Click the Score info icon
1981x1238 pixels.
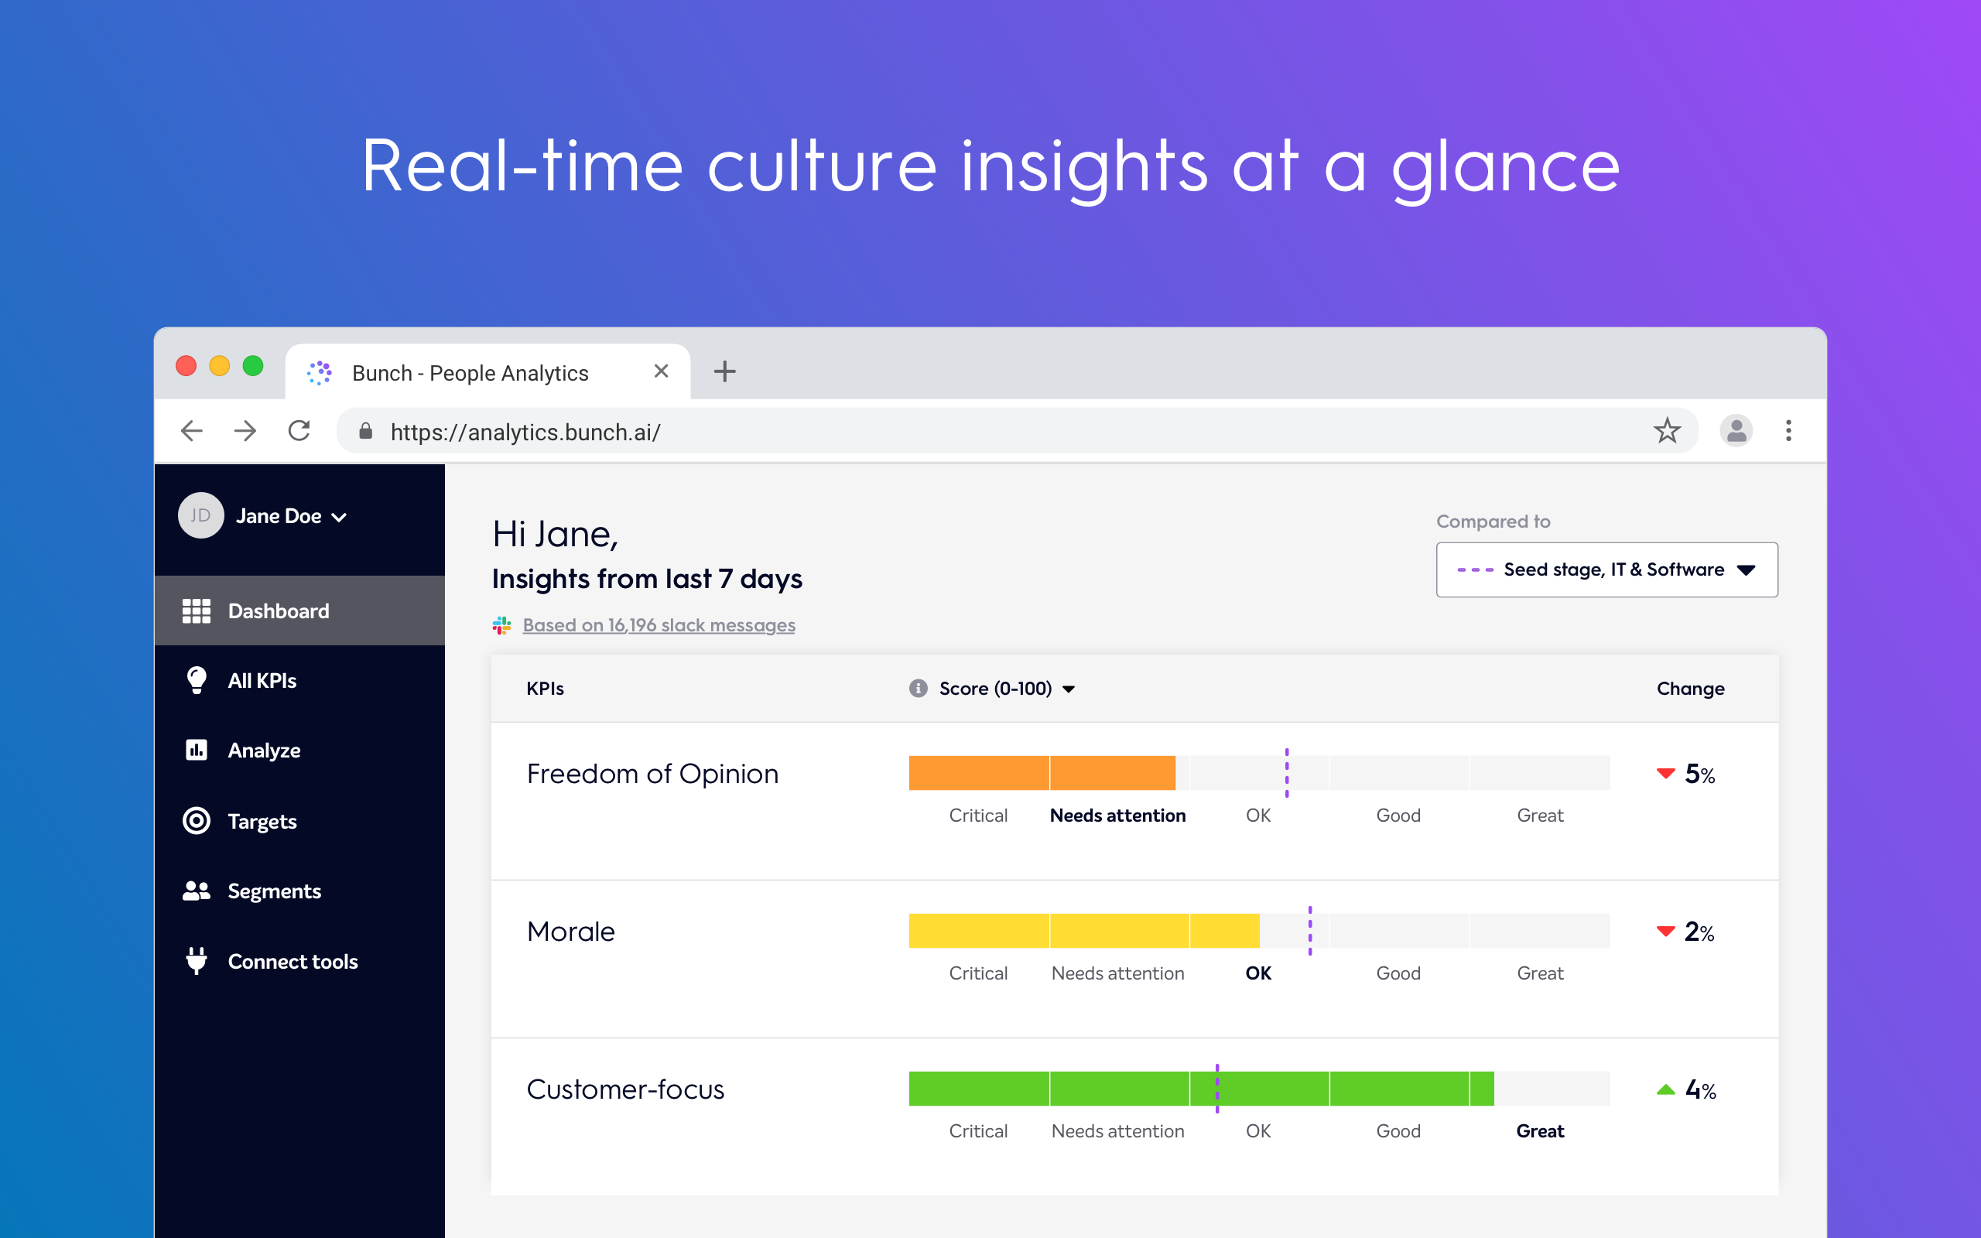919,689
